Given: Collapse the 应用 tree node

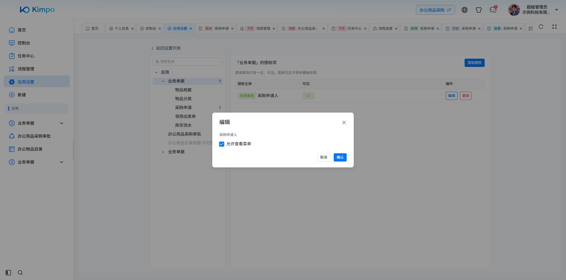Looking at the screenshot, I should (x=156, y=73).
